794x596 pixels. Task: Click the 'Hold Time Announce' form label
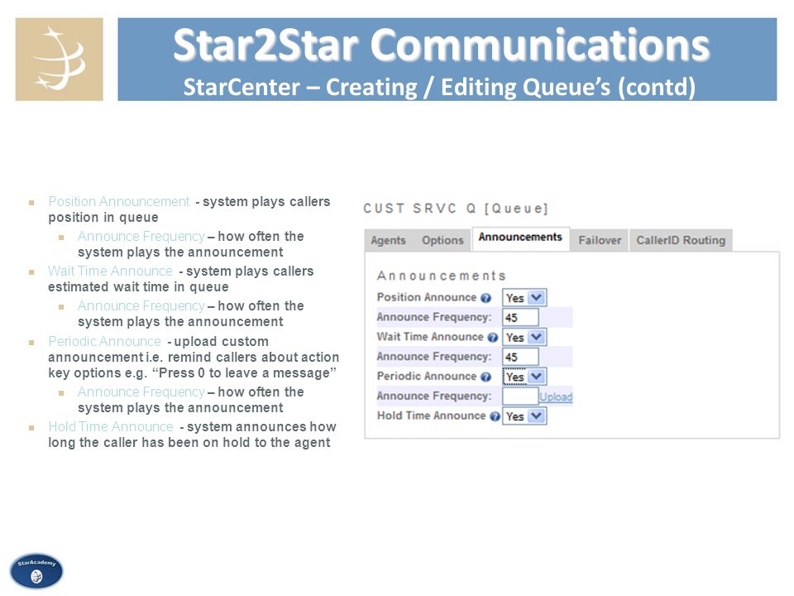(431, 416)
